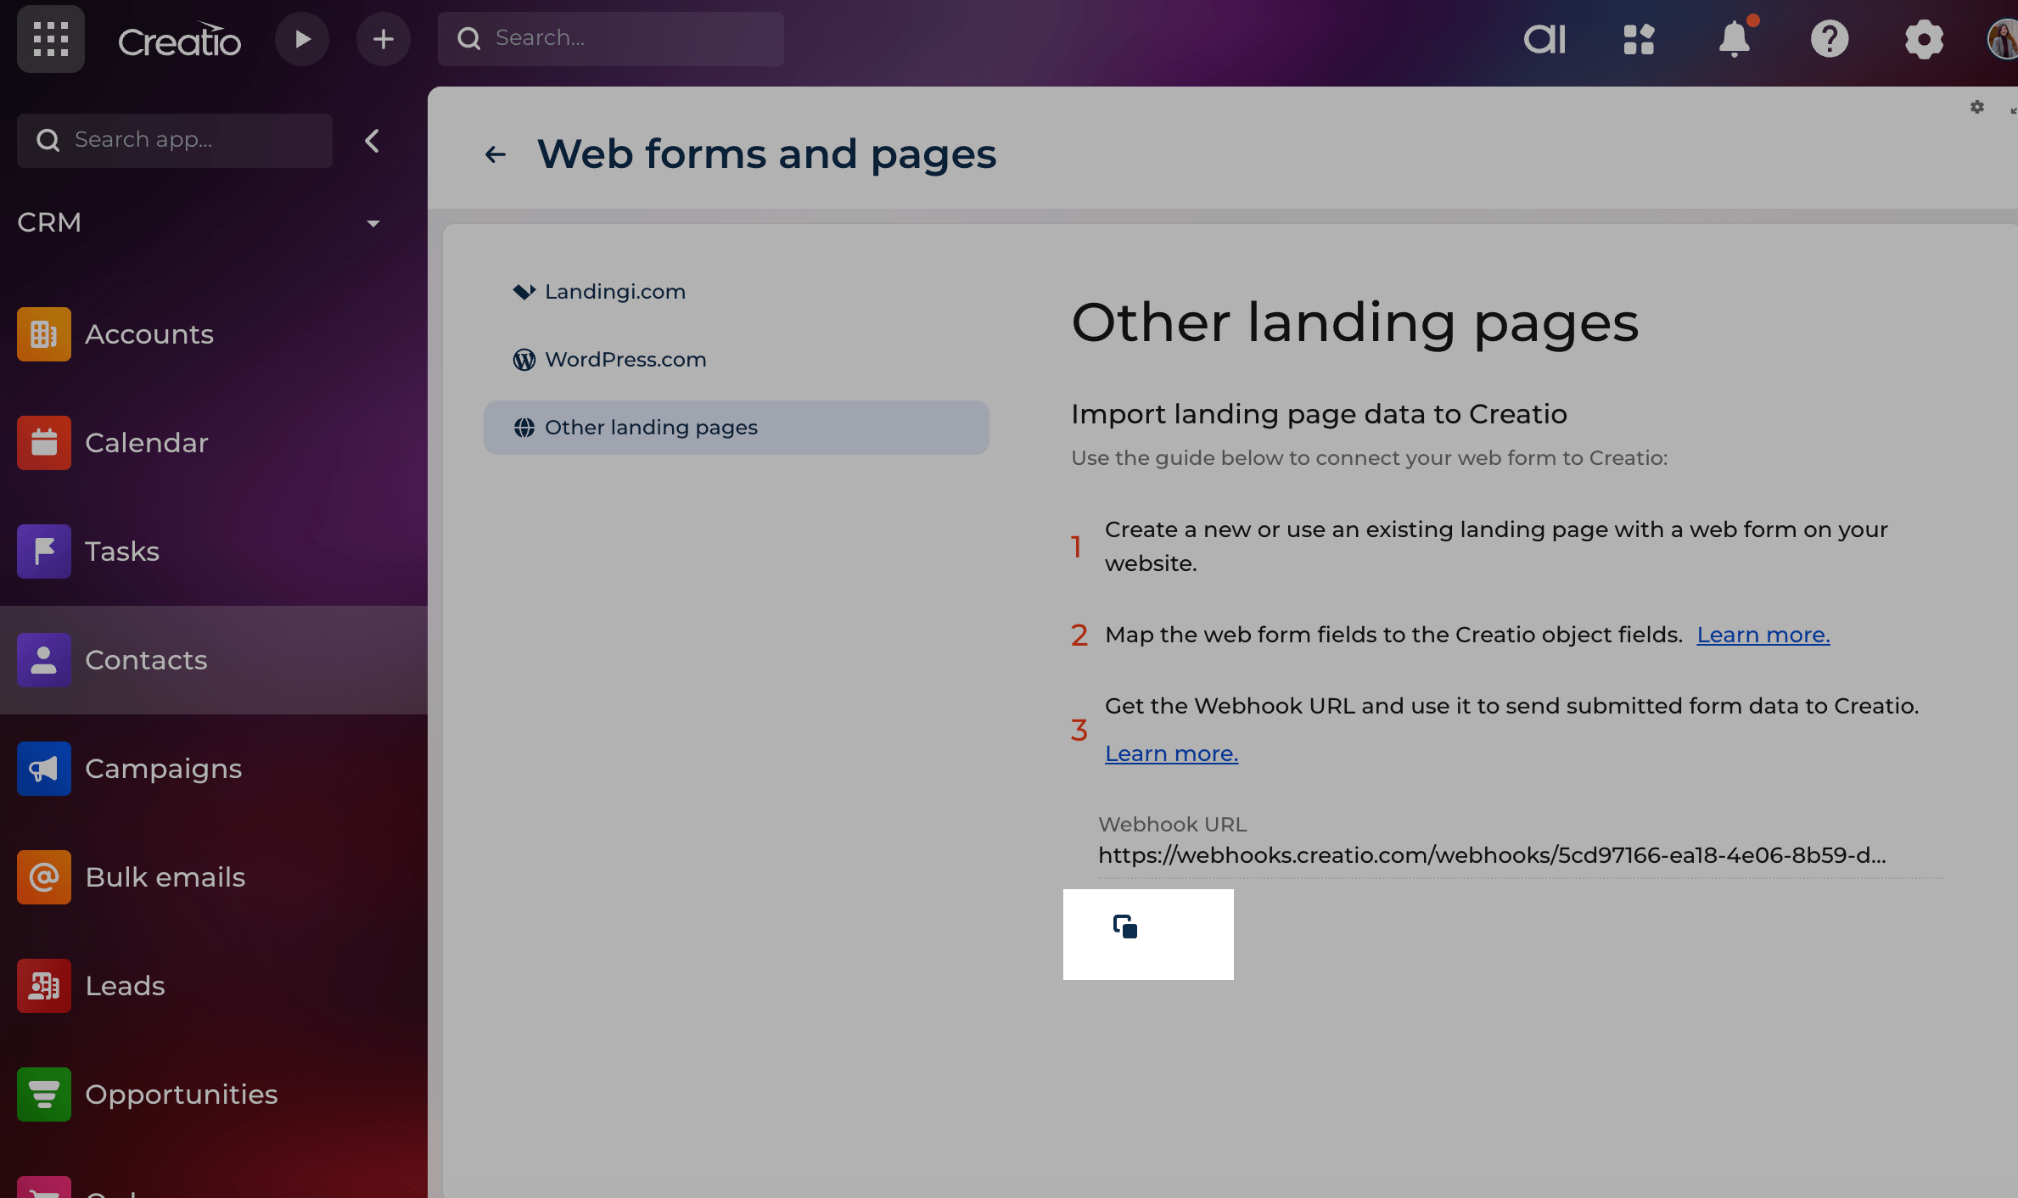Screen dimensions: 2018x1198
Task: Open the Campaigns section in sidebar
Action: 163,769
